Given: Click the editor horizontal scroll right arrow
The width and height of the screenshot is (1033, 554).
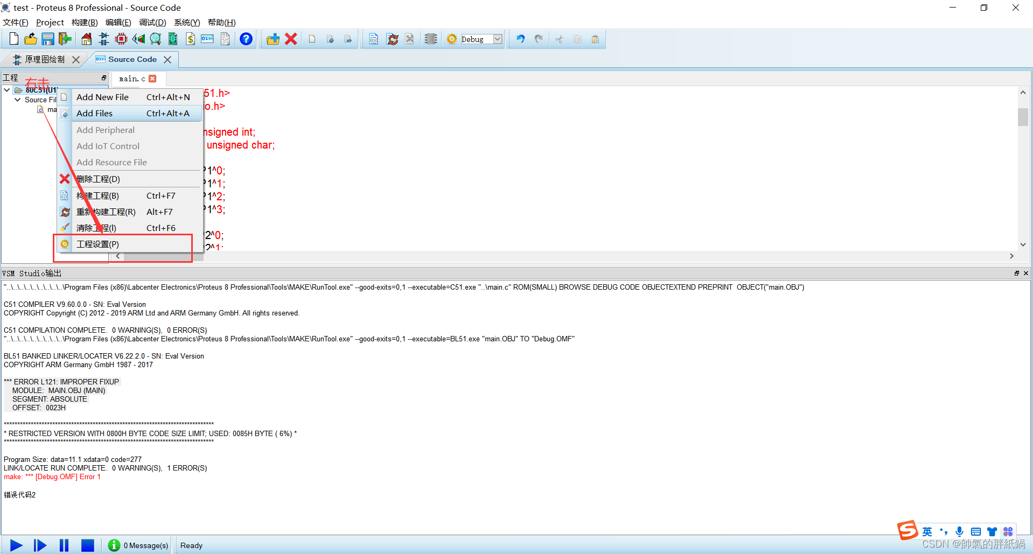Looking at the screenshot, I should tap(1011, 256).
